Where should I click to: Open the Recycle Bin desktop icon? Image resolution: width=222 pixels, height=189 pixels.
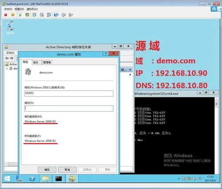tap(10, 28)
